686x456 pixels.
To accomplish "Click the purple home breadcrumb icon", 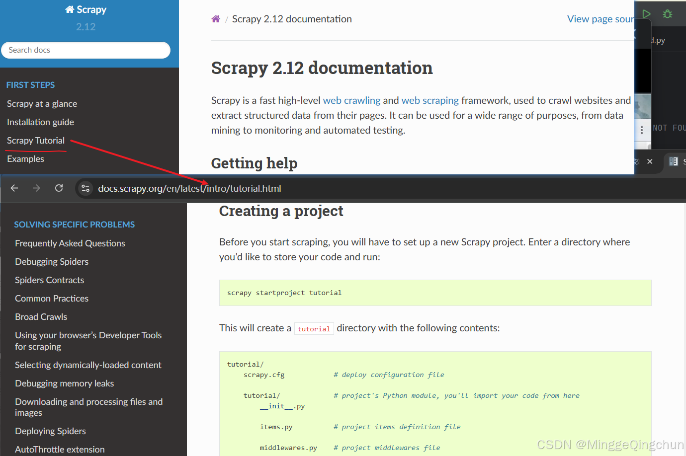I will pyautogui.click(x=216, y=19).
